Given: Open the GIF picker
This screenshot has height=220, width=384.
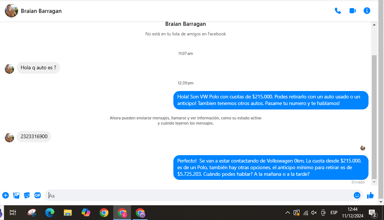Looking at the screenshot, I should [38, 195].
